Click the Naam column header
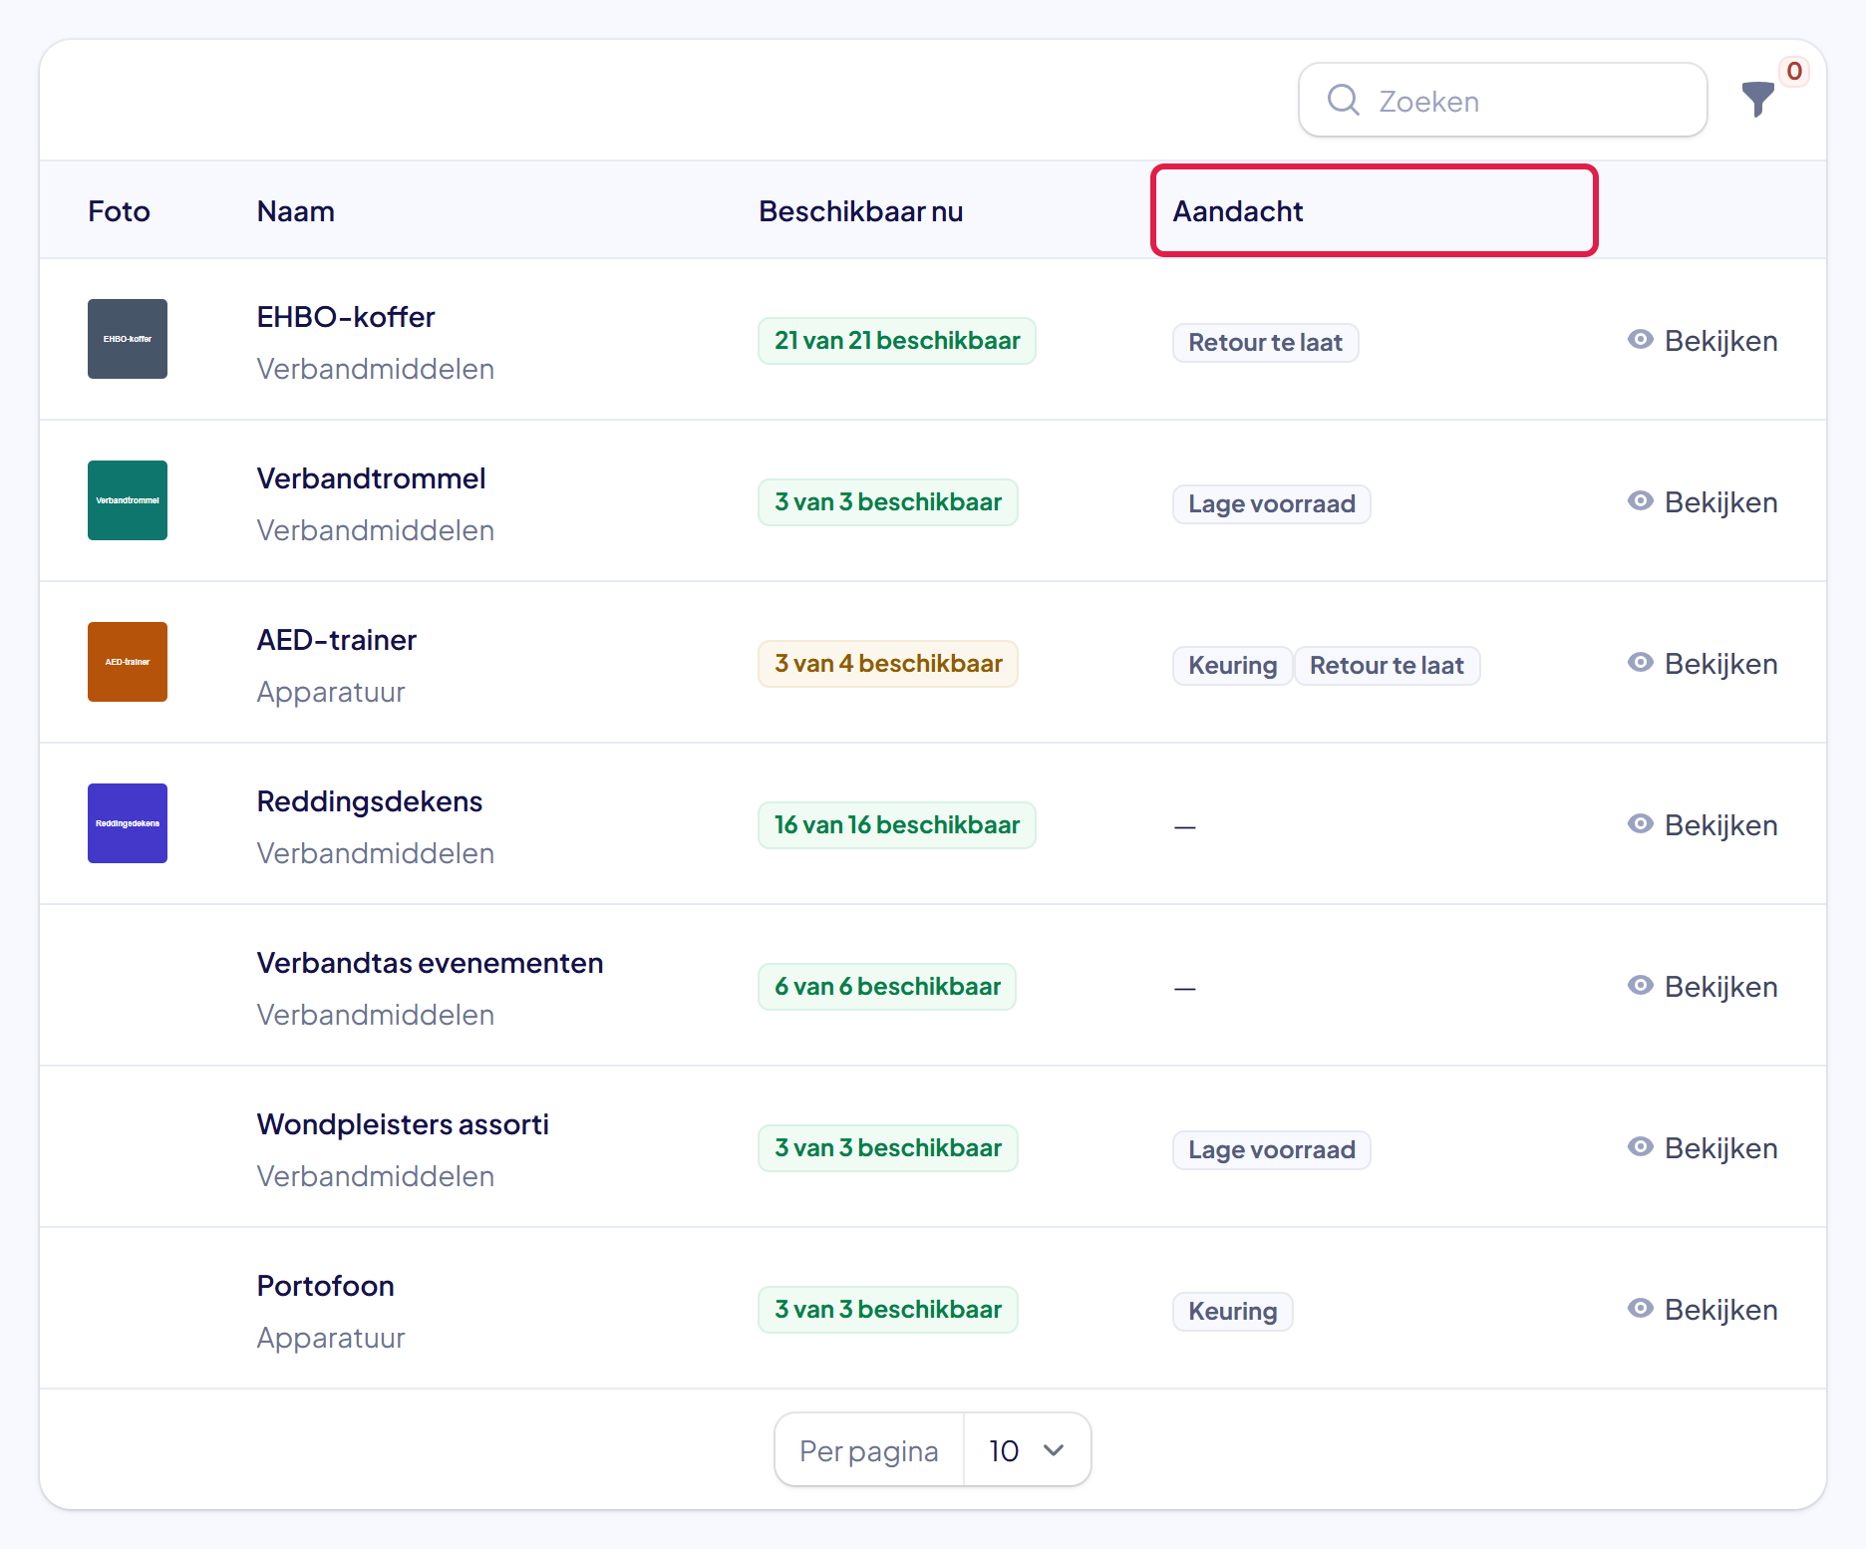The image size is (1866, 1549). tap(295, 211)
